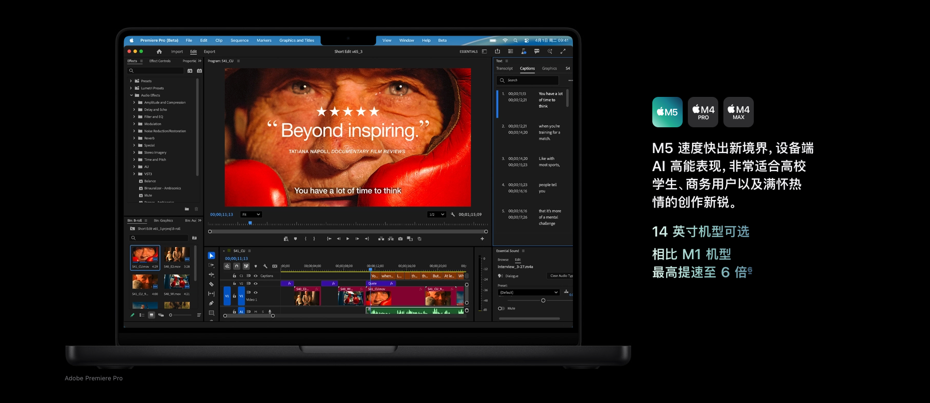
Task: Click New Bin folder icon in Project panel
Action: (194, 238)
